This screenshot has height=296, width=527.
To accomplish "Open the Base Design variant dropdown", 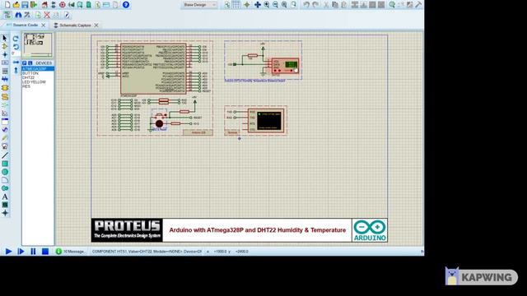I will pyautogui.click(x=198, y=5).
